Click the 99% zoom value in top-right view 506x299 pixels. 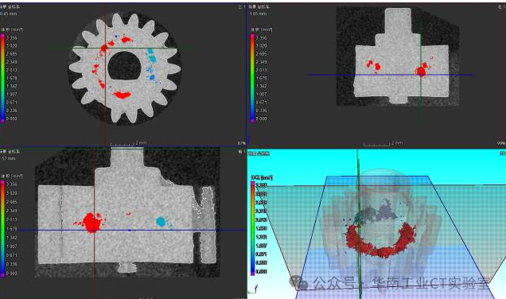tap(501, 143)
